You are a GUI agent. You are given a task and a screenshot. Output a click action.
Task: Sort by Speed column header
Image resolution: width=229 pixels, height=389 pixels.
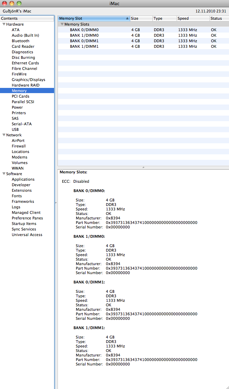coord(193,18)
